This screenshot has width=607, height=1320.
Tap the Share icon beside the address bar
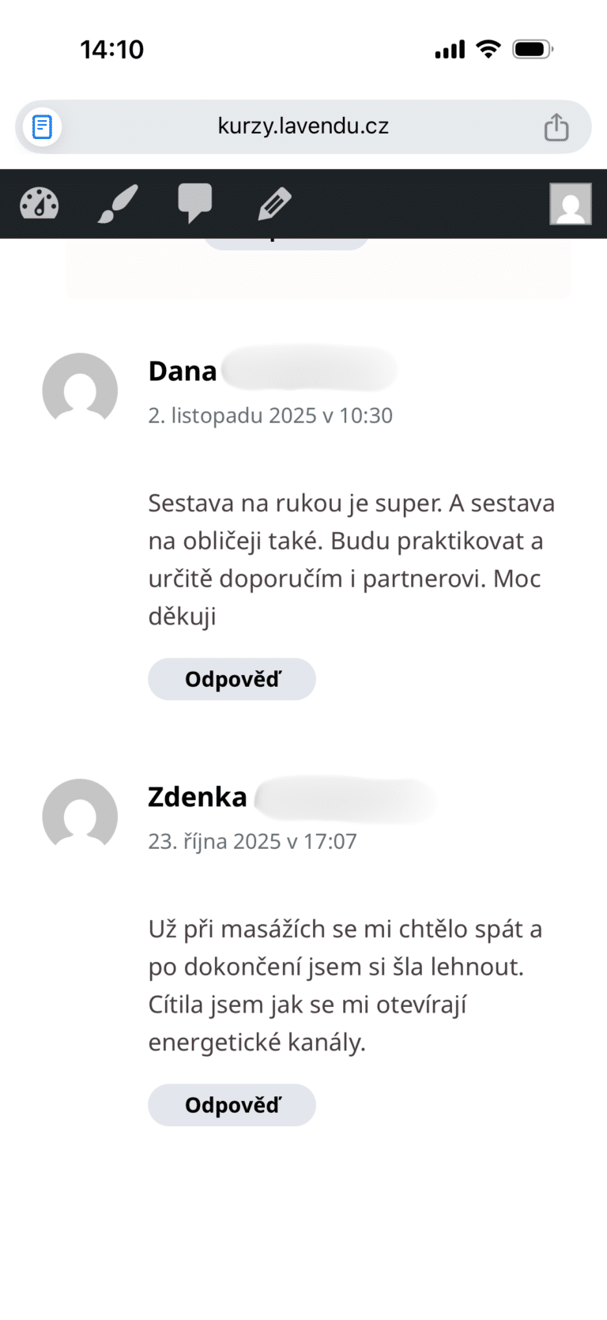click(x=556, y=126)
